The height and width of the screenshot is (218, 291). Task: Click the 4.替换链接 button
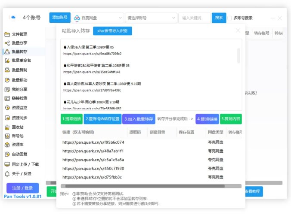click(x=207, y=119)
